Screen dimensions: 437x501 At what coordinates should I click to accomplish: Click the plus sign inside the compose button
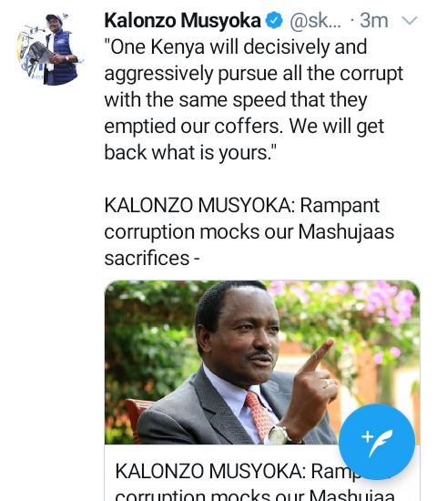click(x=367, y=436)
